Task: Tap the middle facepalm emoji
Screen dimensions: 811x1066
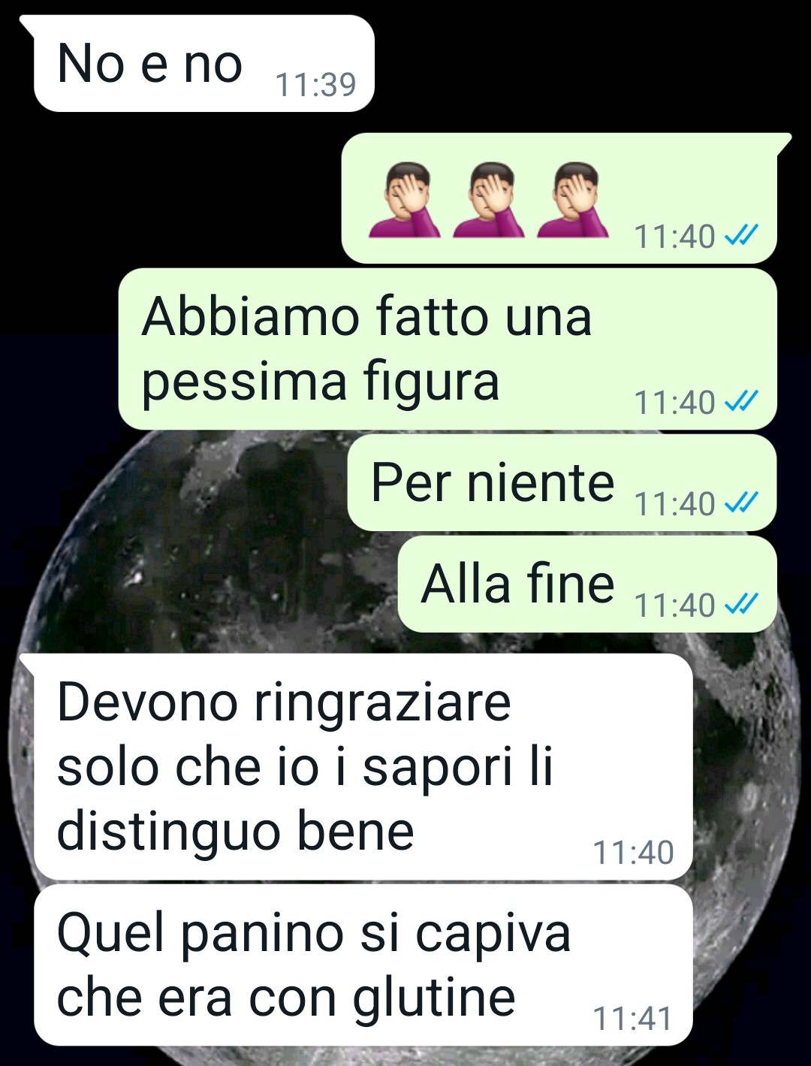Action: pos(489,200)
